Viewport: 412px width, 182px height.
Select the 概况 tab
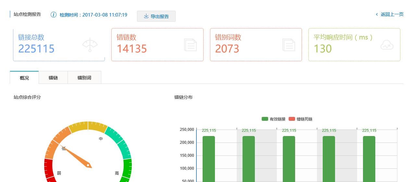tap(24, 77)
